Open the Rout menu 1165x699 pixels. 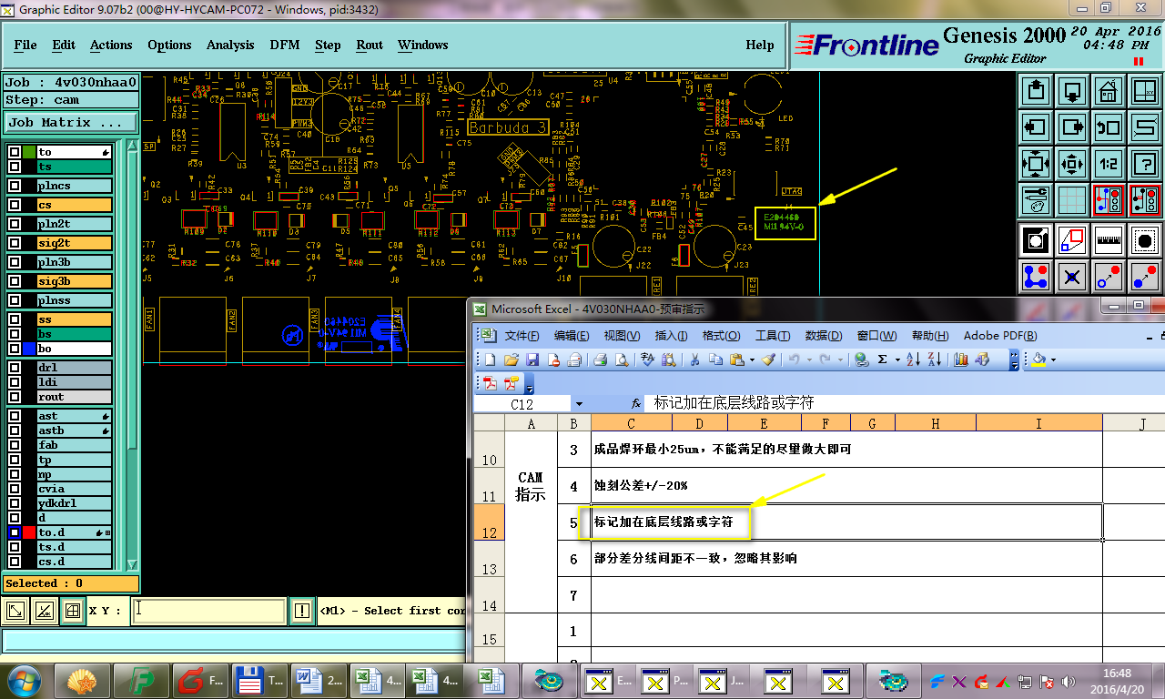point(370,45)
